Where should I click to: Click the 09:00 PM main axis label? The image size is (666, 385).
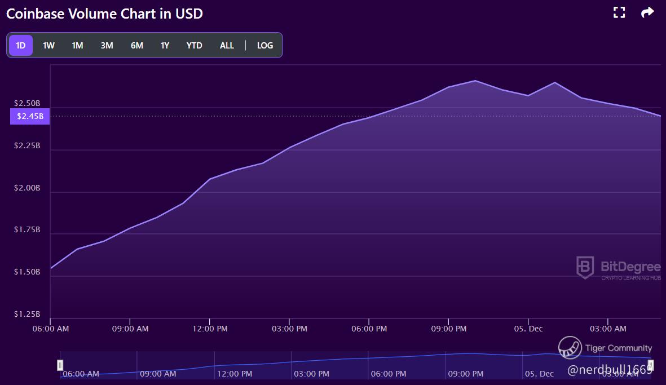click(448, 329)
